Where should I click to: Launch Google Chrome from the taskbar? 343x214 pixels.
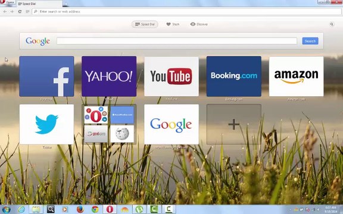[x=95, y=209]
